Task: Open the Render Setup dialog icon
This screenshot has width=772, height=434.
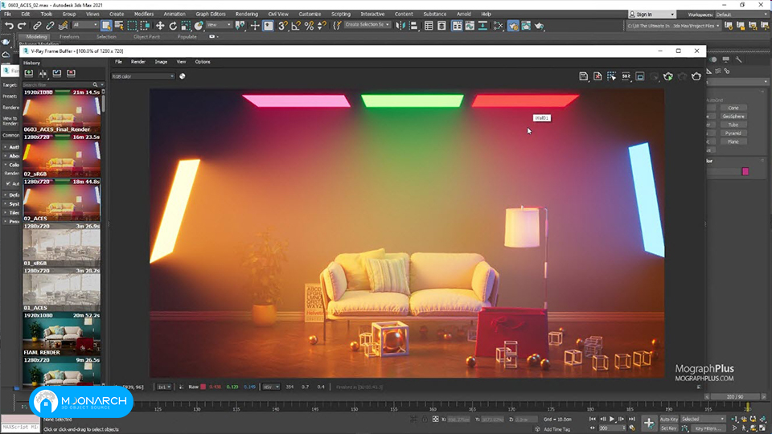Action: [513, 26]
